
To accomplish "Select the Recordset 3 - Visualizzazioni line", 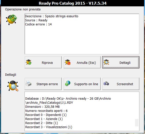I will tap(49, 127).
